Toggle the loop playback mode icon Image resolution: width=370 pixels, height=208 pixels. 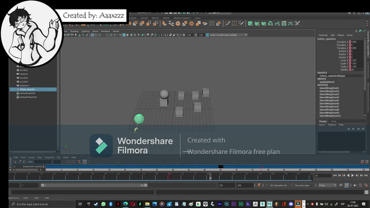click(x=341, y=185)
